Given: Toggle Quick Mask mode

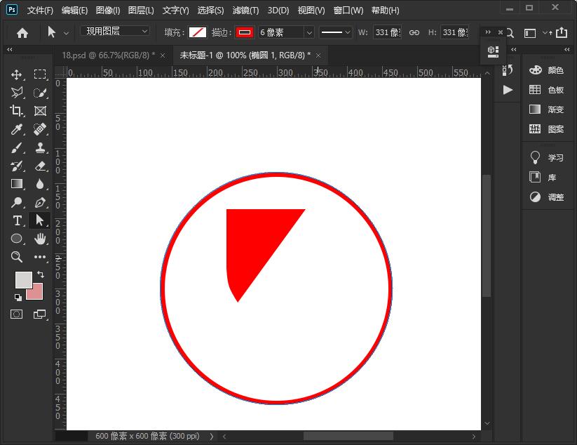Looking at the screenshot, I should click(15, 314).
